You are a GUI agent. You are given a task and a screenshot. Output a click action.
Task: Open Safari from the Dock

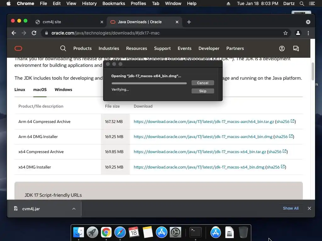point(120,233)
